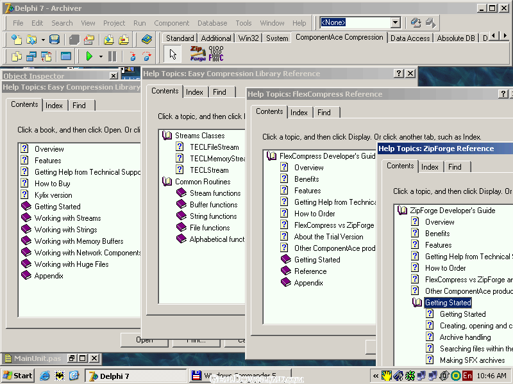Viewport: 513px width, 384px height.
Task: Select the TECLStream topic
Action: [209, 170]
